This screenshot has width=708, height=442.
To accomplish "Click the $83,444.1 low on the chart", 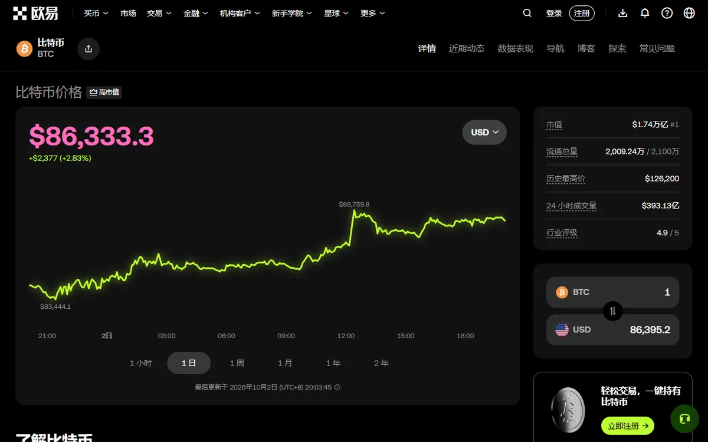I will pyautogui.click(x=55, y=306).
